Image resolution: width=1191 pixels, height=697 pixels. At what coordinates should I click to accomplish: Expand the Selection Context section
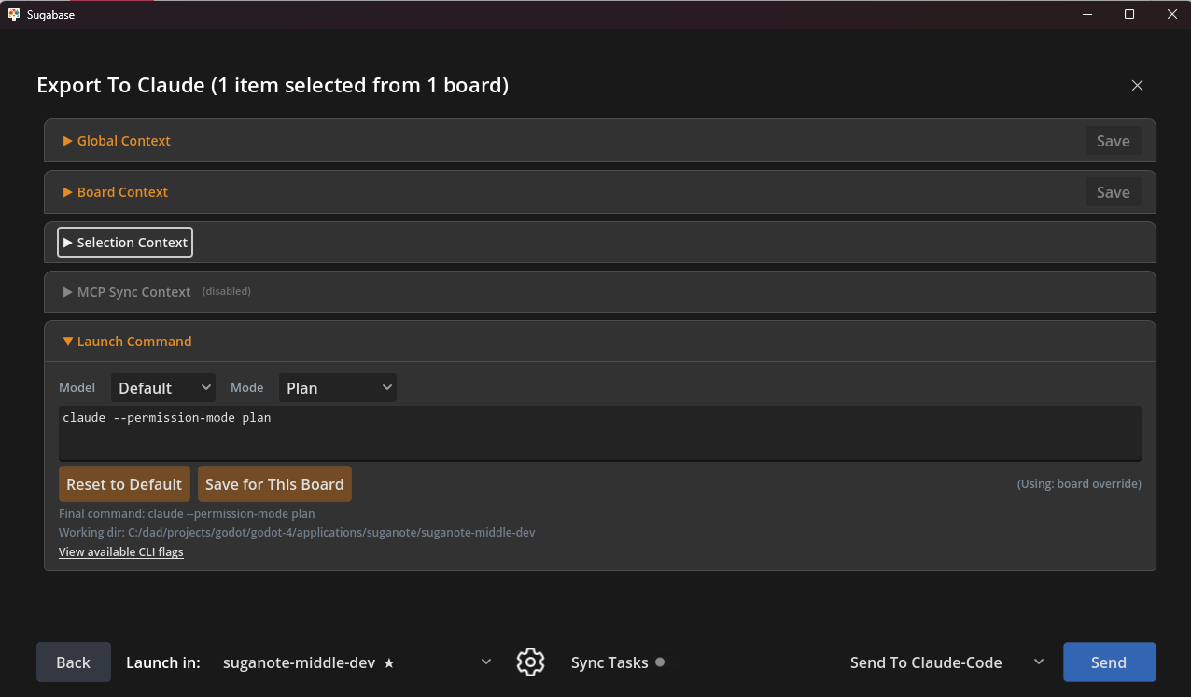125,243
